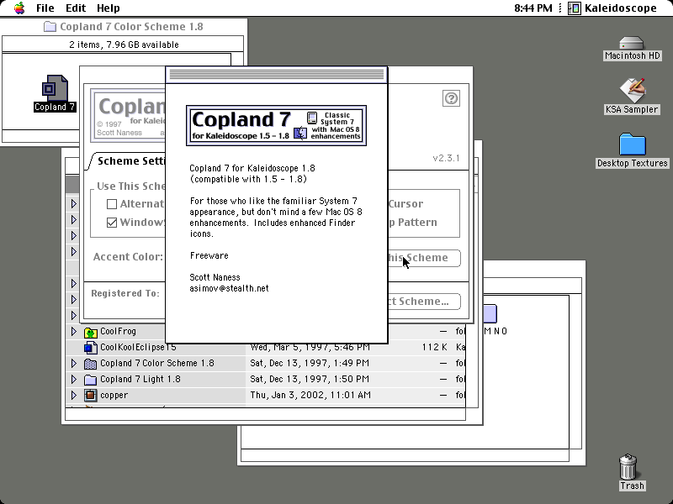Viewport: 673px width, 504px height.
Task: Click the about dialog title bar
Action: pos(277,75)
